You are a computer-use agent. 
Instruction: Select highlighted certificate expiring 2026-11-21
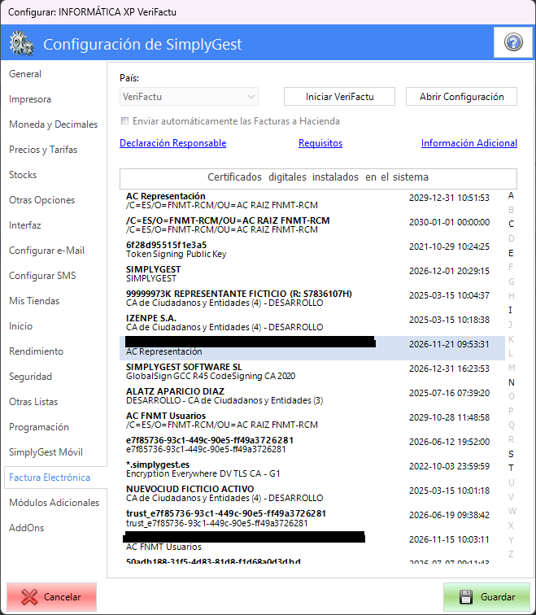click(x=312, y=347)
